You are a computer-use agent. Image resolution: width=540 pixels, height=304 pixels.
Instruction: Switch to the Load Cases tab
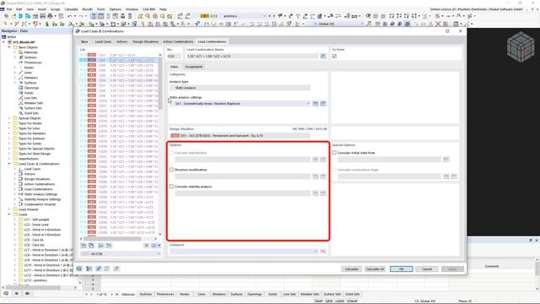tap(103, 41)
